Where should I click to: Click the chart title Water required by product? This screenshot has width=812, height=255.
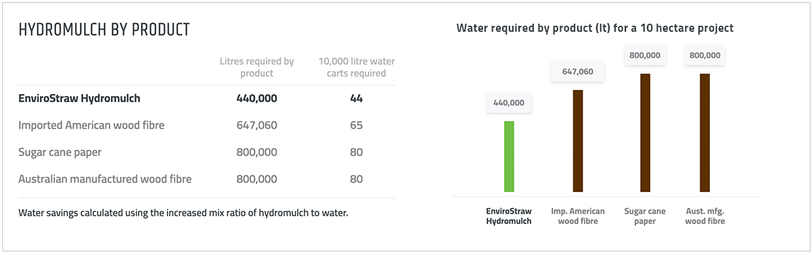[595, 28]
